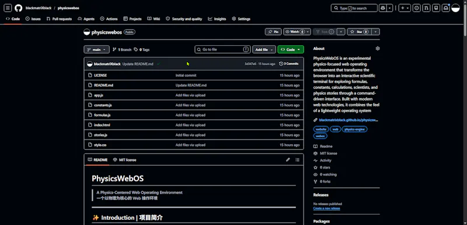Viewport: 467px width, 225px height.
Task: Open the stories.js file
Action: [100, 135]
